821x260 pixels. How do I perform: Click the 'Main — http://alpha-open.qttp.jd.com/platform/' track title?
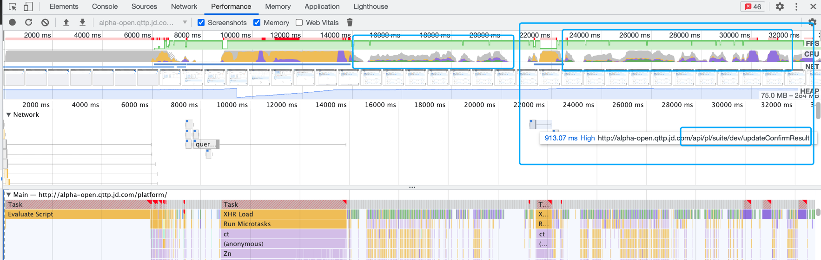[x=90, y=195]
